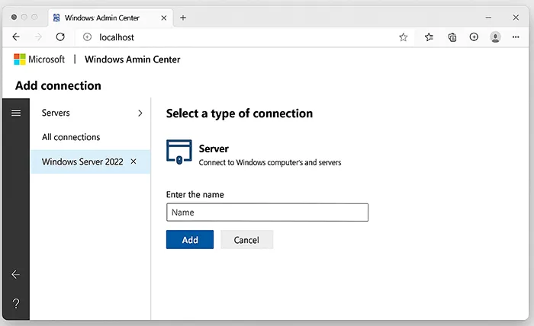Screen dimensions: 534x326
Task: Expand the Servers chevron
Action: (140, 113)
